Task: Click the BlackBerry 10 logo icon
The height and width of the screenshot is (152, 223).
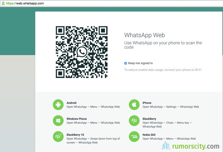Action: [58, 136]
